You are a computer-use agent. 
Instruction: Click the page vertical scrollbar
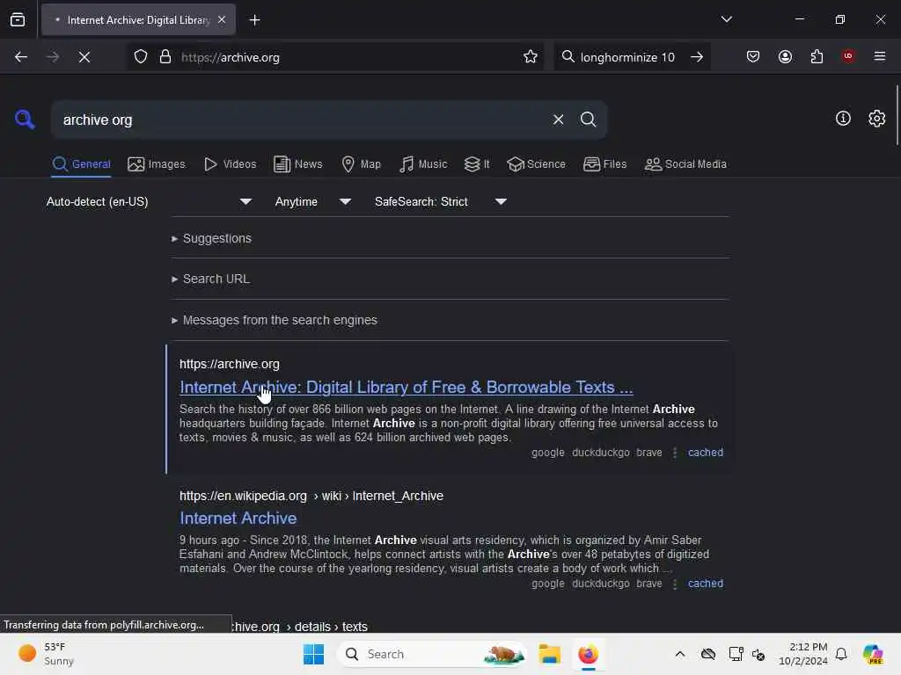tap(897, 115)
